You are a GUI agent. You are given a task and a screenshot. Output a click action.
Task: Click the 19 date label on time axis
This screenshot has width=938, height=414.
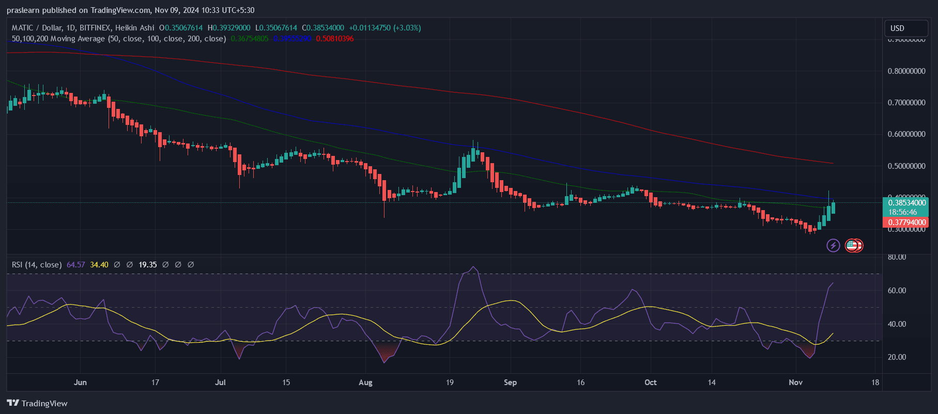(450, 383)
